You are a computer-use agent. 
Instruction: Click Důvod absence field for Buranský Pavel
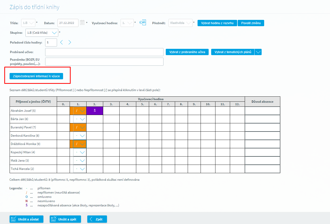[x=262, y=127]
